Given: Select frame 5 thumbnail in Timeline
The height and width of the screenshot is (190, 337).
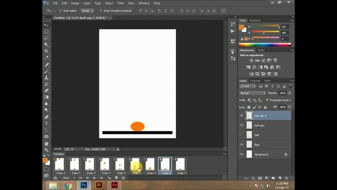Looking at the screenshot, I should click(x=120, y=164).
